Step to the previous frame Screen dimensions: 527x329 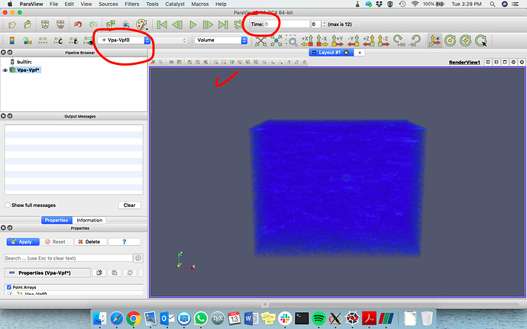(177, 24)
